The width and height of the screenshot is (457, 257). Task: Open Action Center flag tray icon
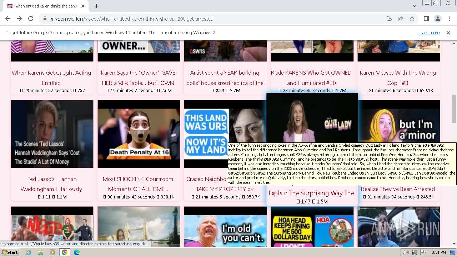(x=423, y=252)
